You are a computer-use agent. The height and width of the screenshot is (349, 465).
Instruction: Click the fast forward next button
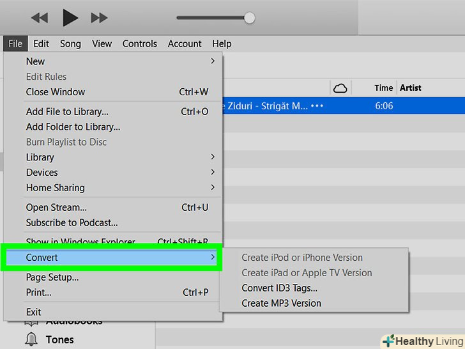click(x=99, y=18)
